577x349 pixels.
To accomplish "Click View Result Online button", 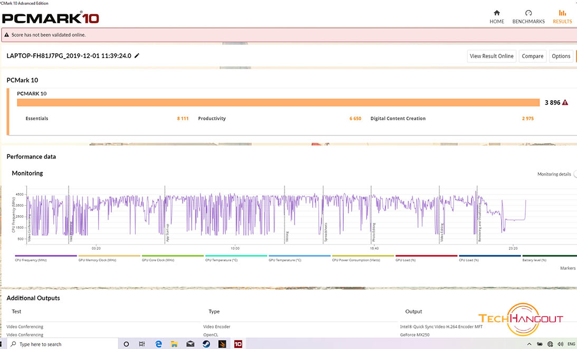I will point(491,56).
